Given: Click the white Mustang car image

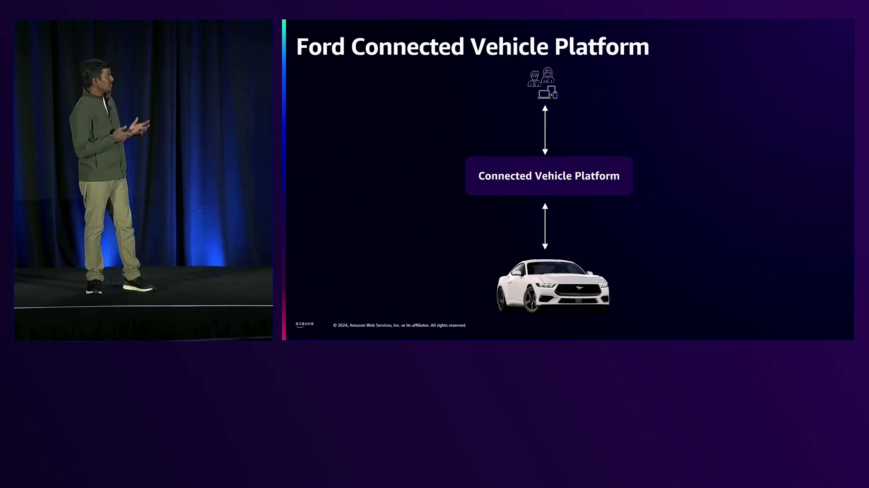Looking at the screenshot, I should coord(553,286).
